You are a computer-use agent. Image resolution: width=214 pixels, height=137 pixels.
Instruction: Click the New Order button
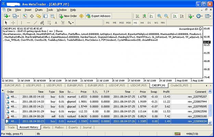[x=68, y=16]
